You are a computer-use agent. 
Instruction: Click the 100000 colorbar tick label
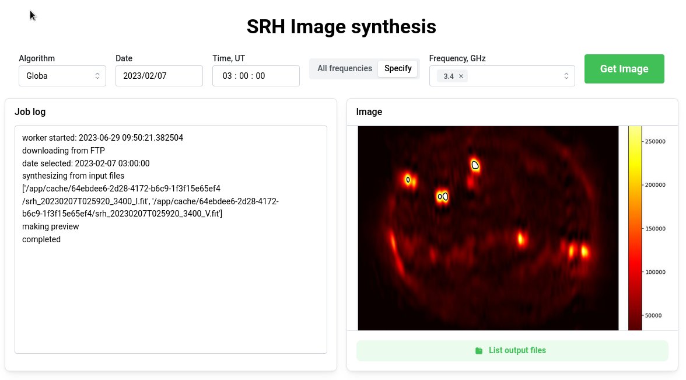click(655, 272)
